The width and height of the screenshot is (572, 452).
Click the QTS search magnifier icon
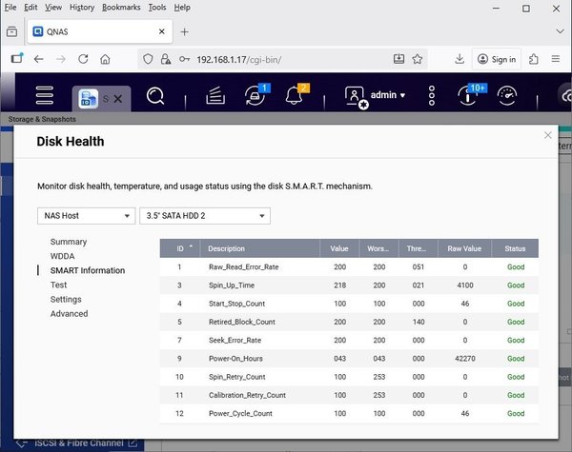[156, 96]
